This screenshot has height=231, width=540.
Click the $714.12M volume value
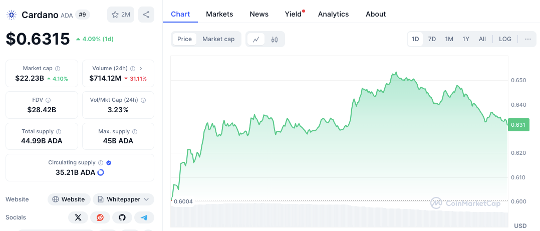click(105, 79)
